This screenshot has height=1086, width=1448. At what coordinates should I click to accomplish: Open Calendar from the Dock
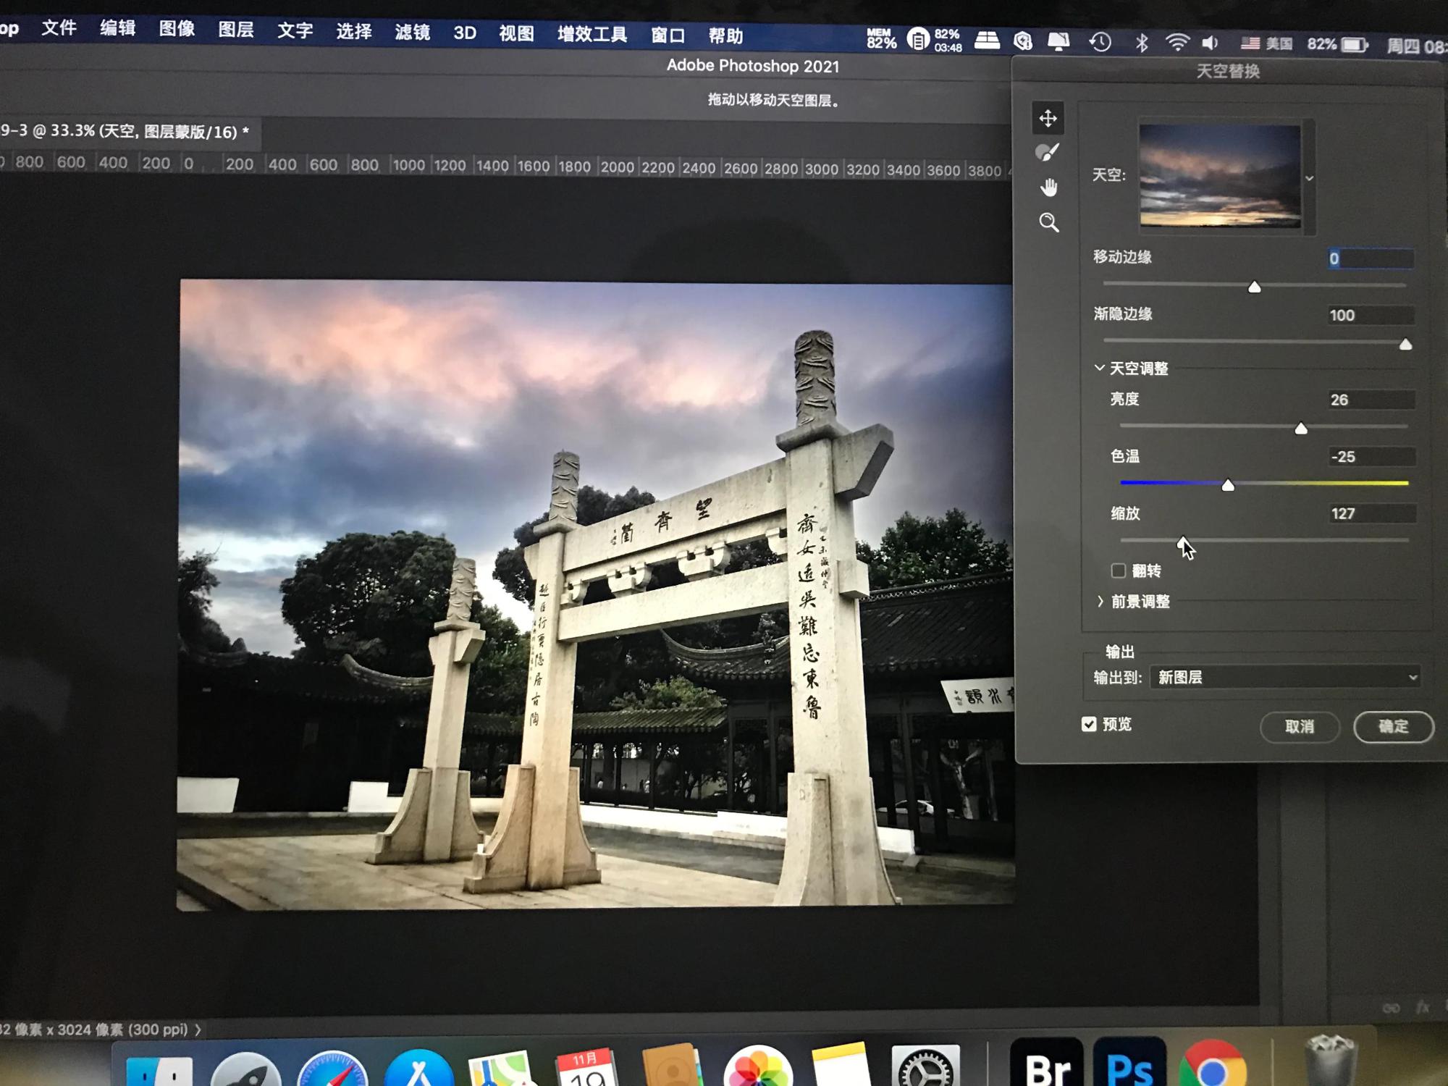(586, 1067)
